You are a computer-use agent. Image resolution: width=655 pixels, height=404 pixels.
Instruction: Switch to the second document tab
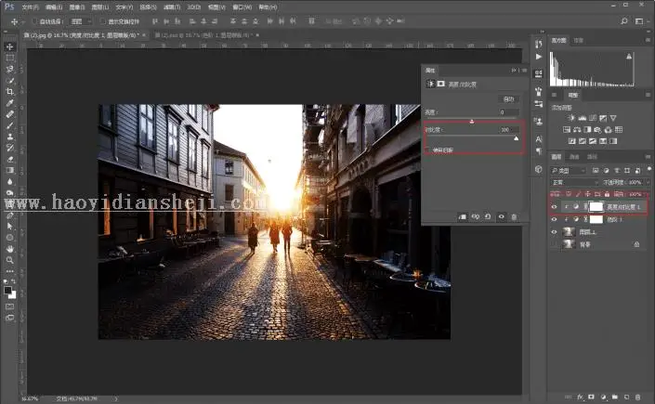[204, 35]
